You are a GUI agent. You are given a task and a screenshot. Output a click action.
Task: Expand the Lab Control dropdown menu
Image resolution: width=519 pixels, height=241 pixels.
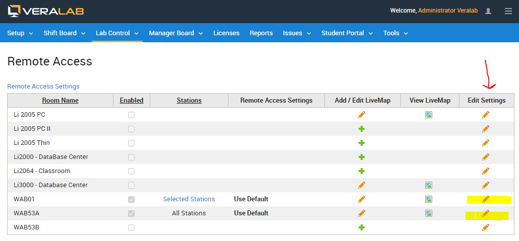coord(117,33)
